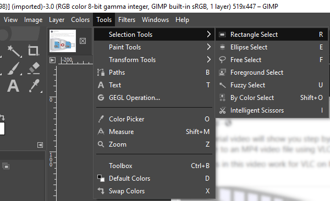Screen dimensions: 330x201
Task: Click the Tools menu in the menu bar
Action: pos(104,20)
